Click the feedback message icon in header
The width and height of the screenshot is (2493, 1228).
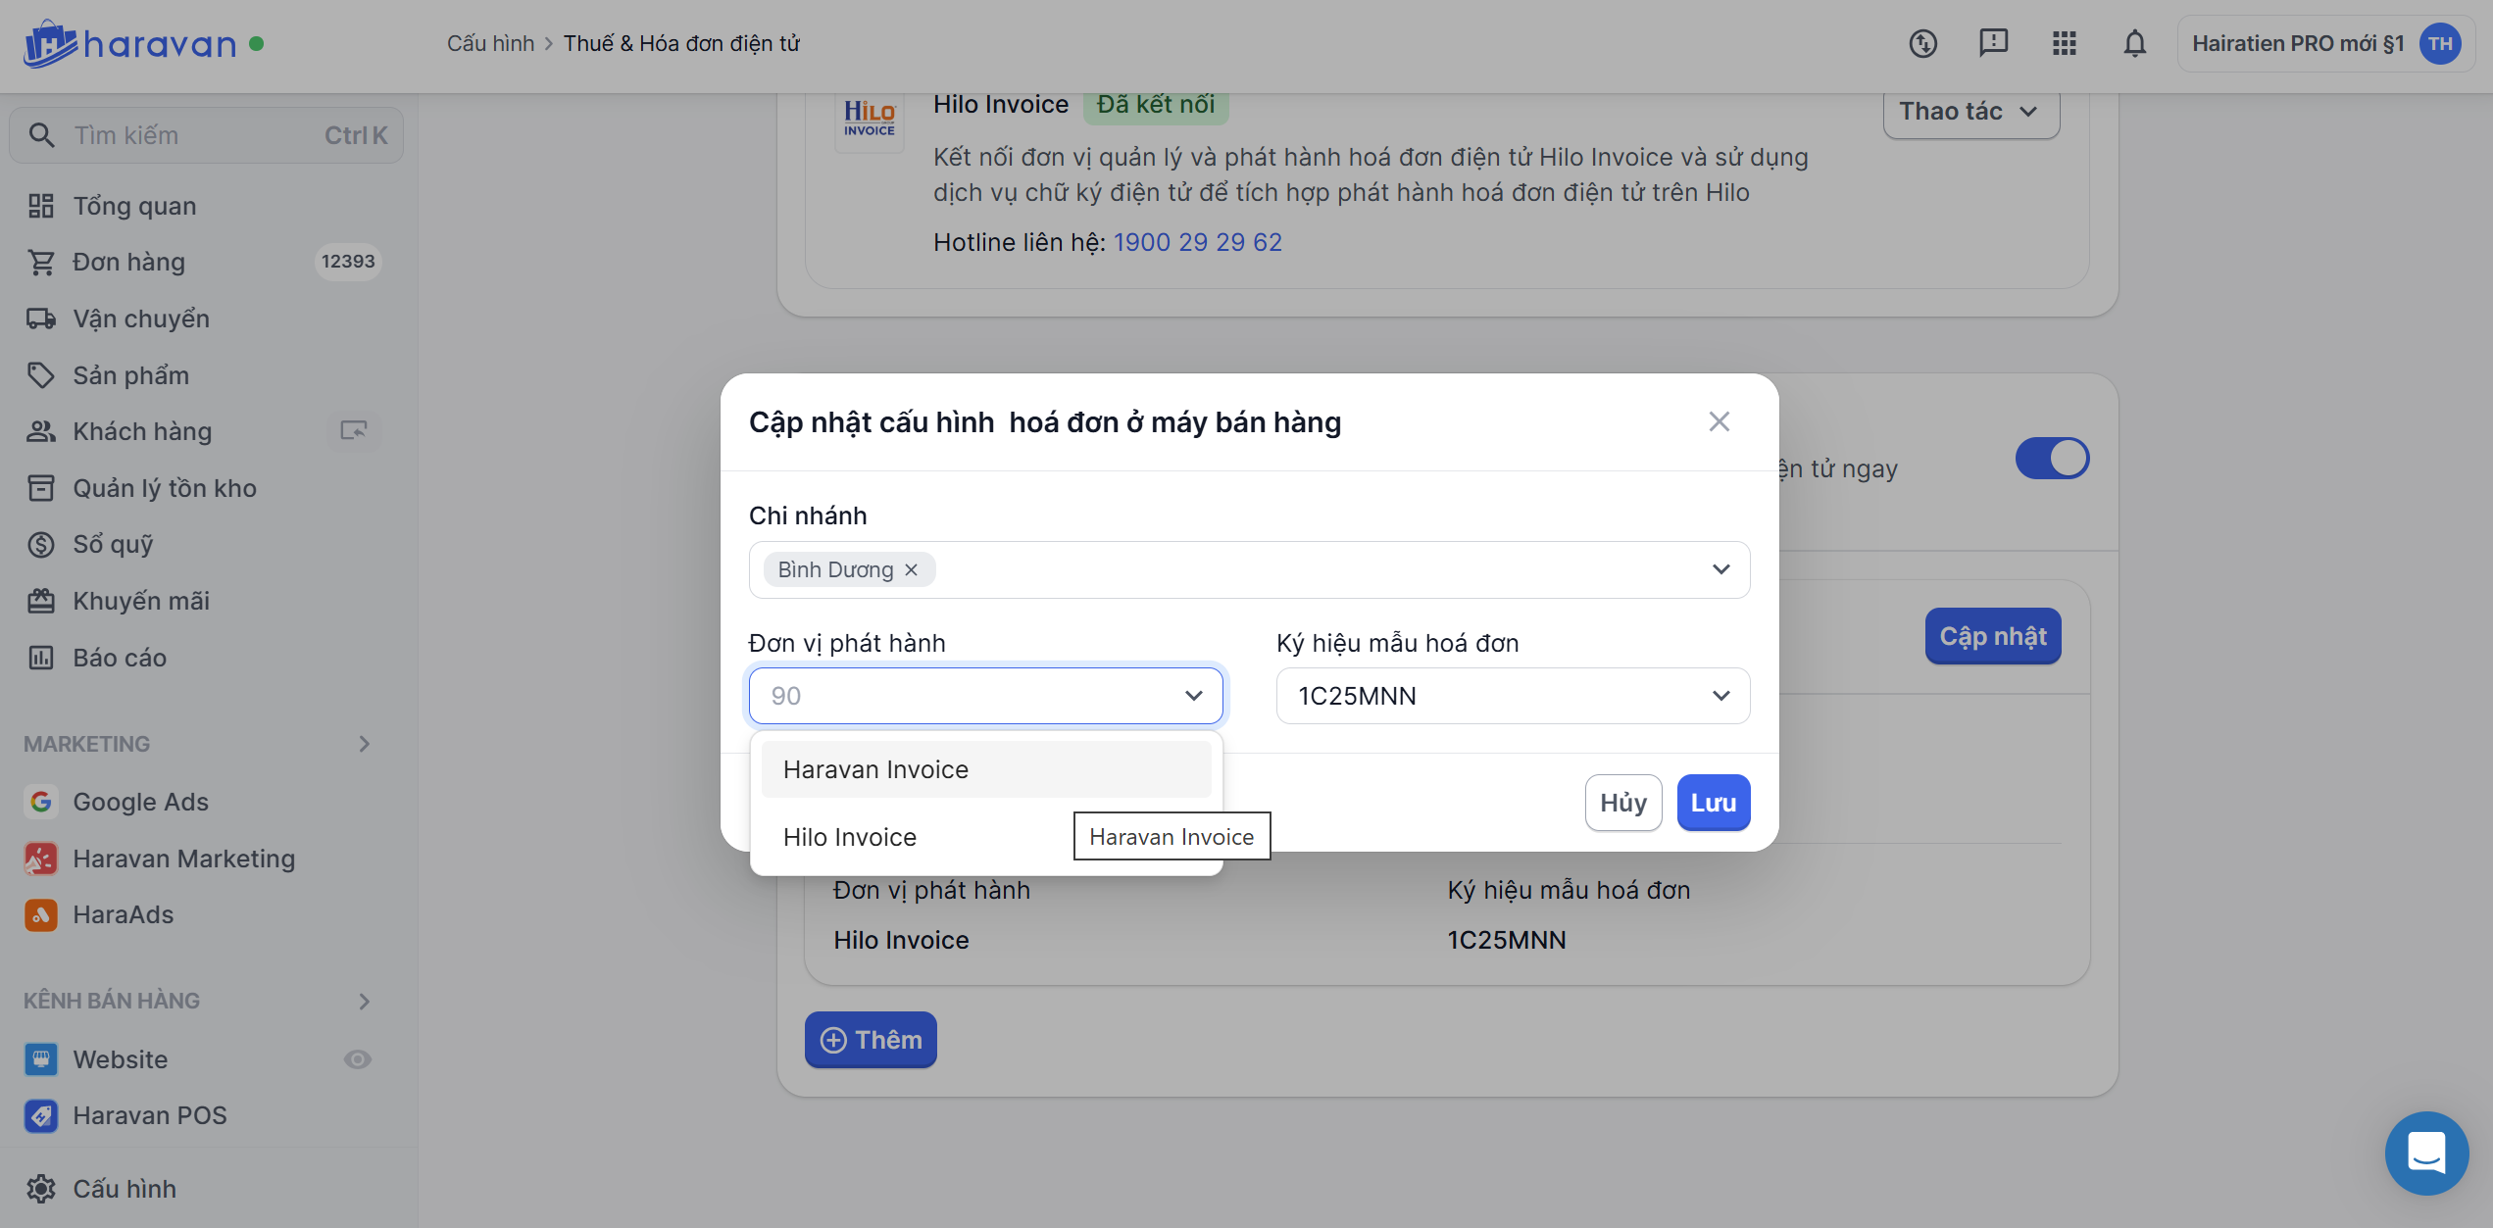pyautogui.click(x=1993, y=43)
